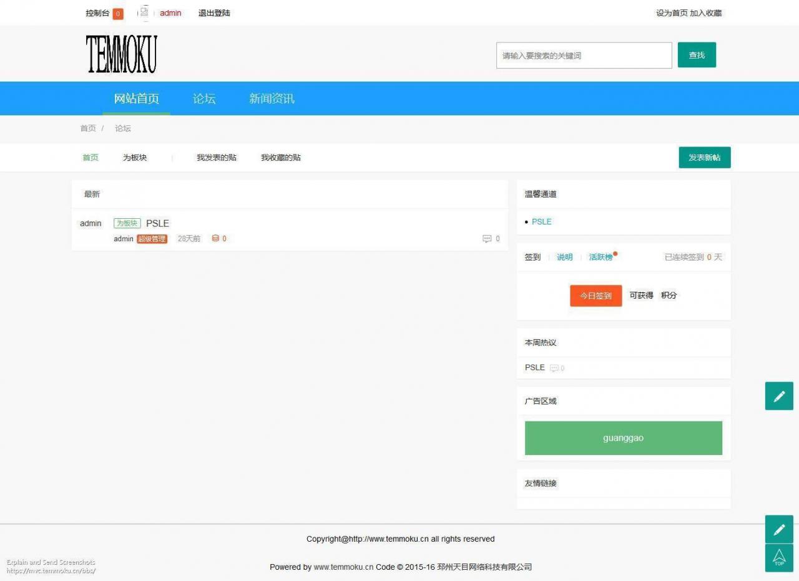This screenshot has height=581, width=799.
Task: Click the floating pencil button directly above TOP
Action: (779, 529)
